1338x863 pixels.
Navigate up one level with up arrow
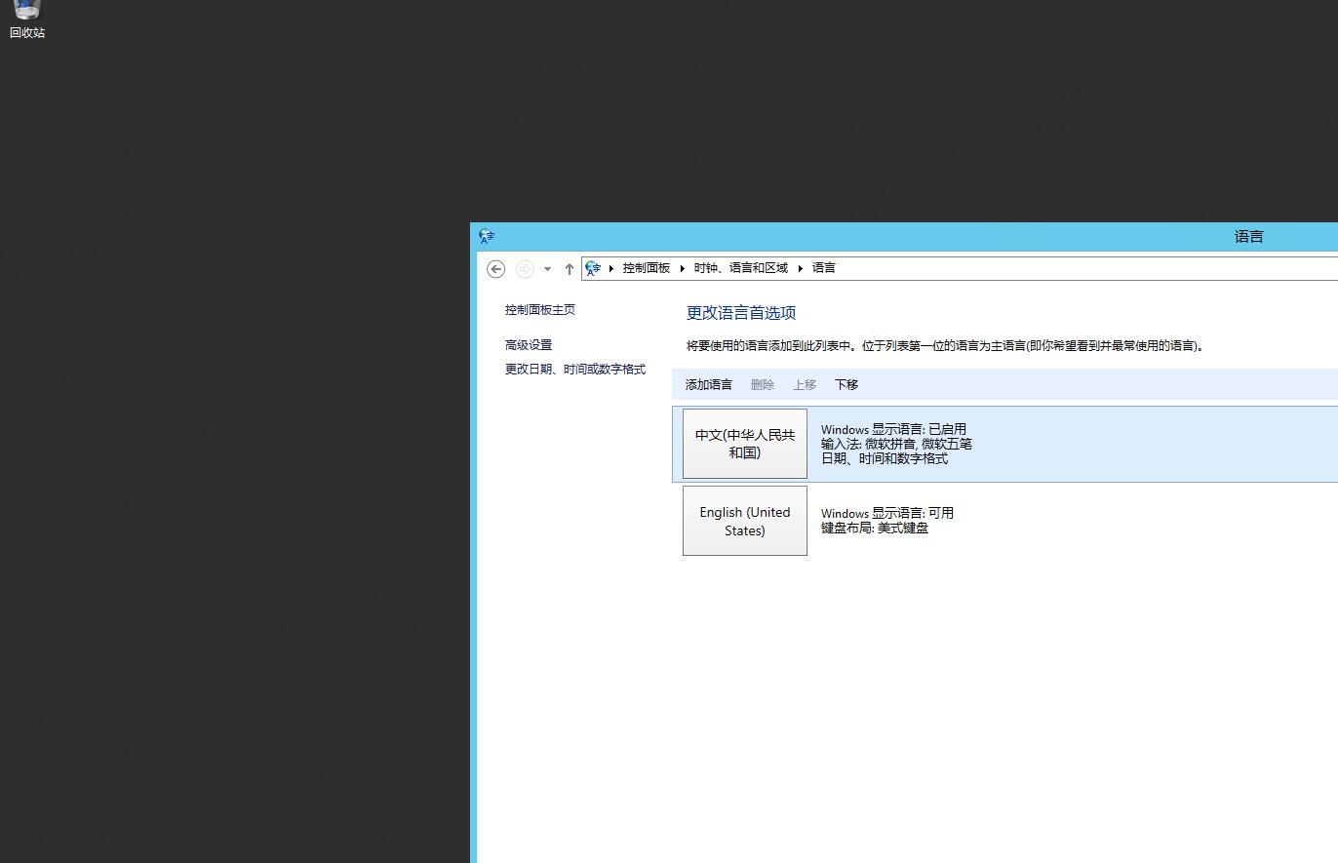(570, 269)
